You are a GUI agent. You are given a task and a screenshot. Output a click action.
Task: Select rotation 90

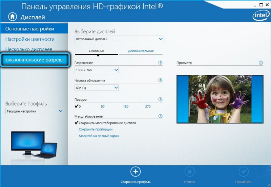tap(103, 107)
